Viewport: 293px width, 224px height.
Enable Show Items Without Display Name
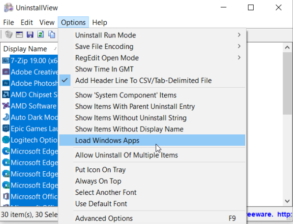[152, 129]
